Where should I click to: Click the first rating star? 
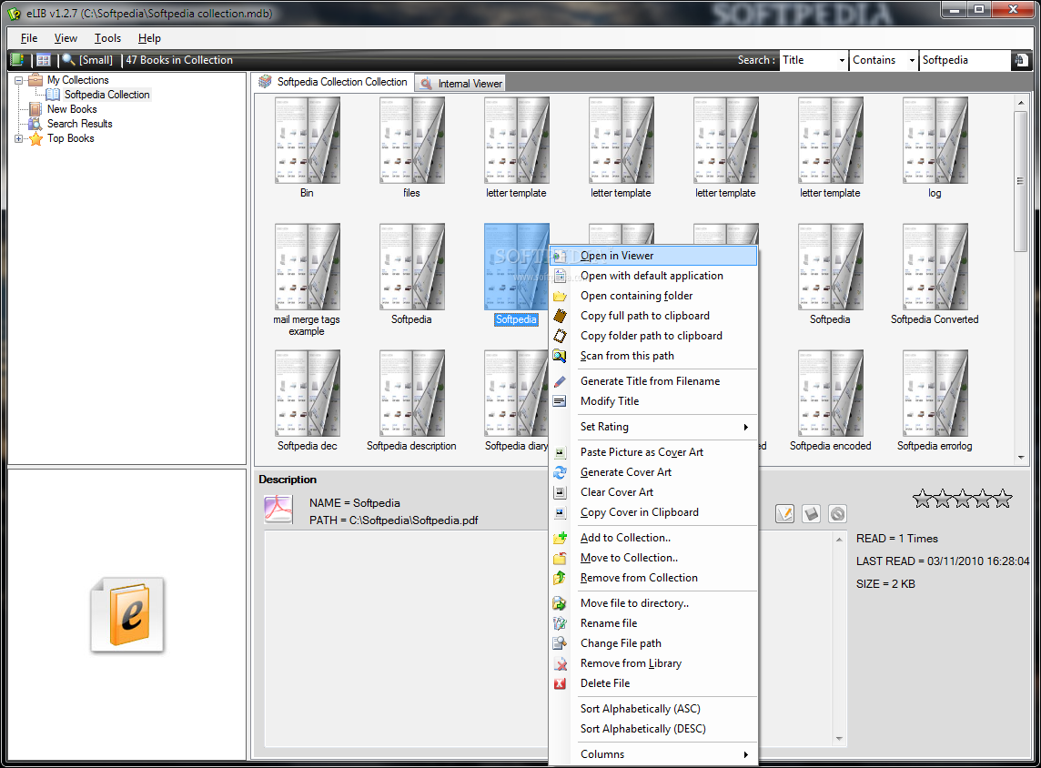pyautogui.click(x=922, y=499)
